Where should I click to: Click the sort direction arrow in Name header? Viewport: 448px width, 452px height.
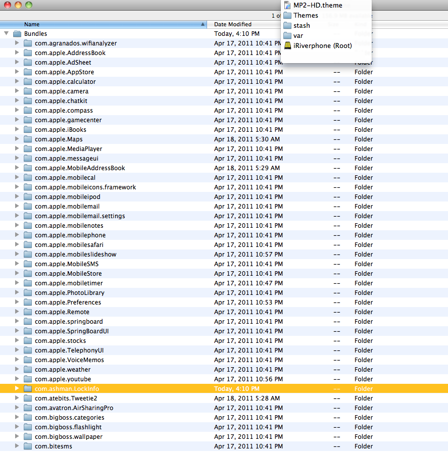click(x=203, y=24)
